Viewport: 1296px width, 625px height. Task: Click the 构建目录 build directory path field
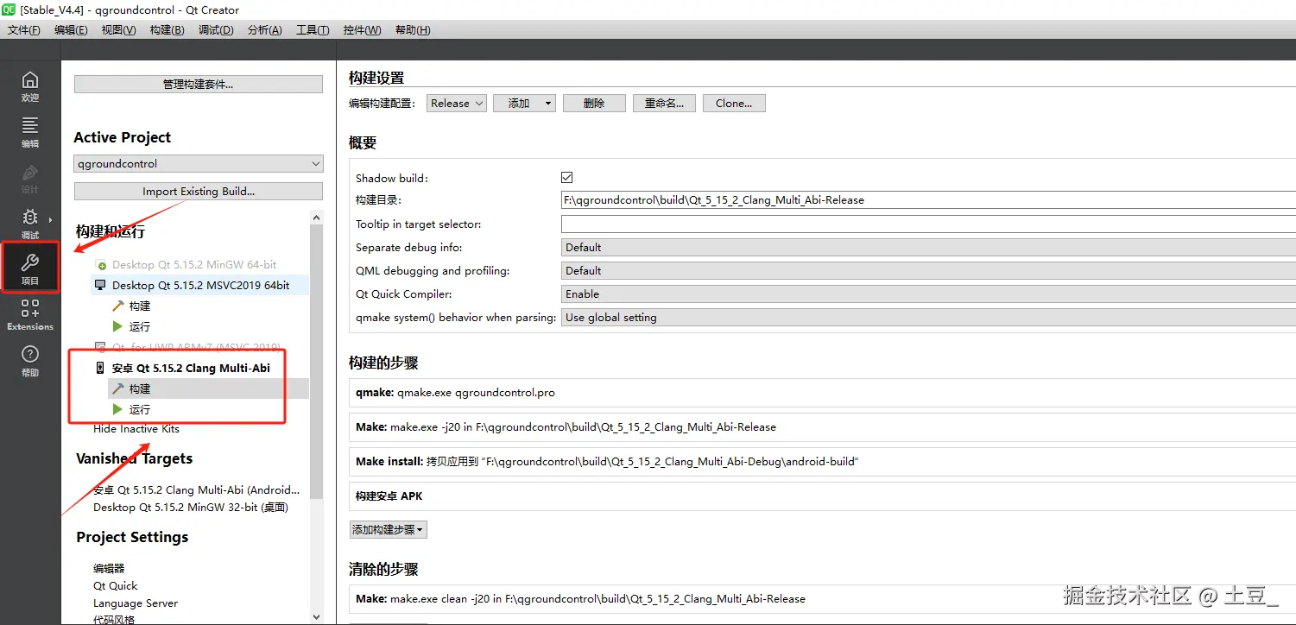pos(928,199)
